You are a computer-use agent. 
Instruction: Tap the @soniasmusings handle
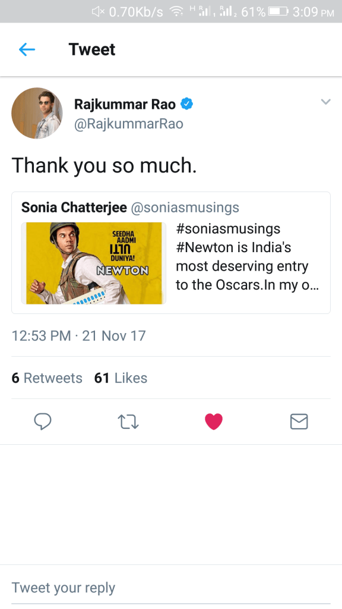pos(185,208)
